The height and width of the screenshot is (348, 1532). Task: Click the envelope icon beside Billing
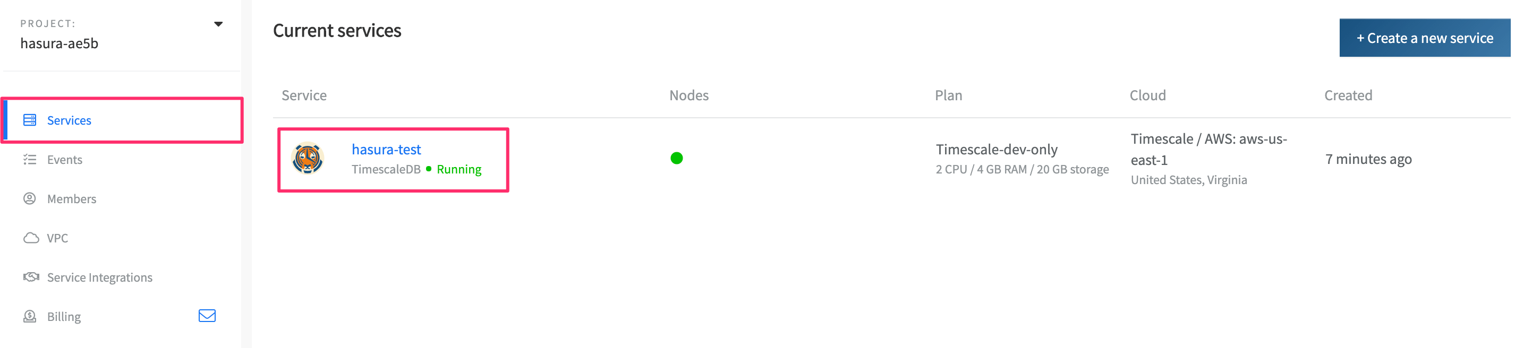coord(207,316)
